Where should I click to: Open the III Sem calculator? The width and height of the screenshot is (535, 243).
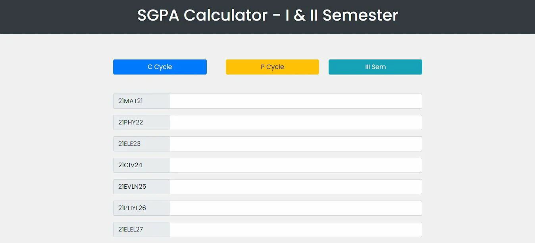tap(375, 67)
